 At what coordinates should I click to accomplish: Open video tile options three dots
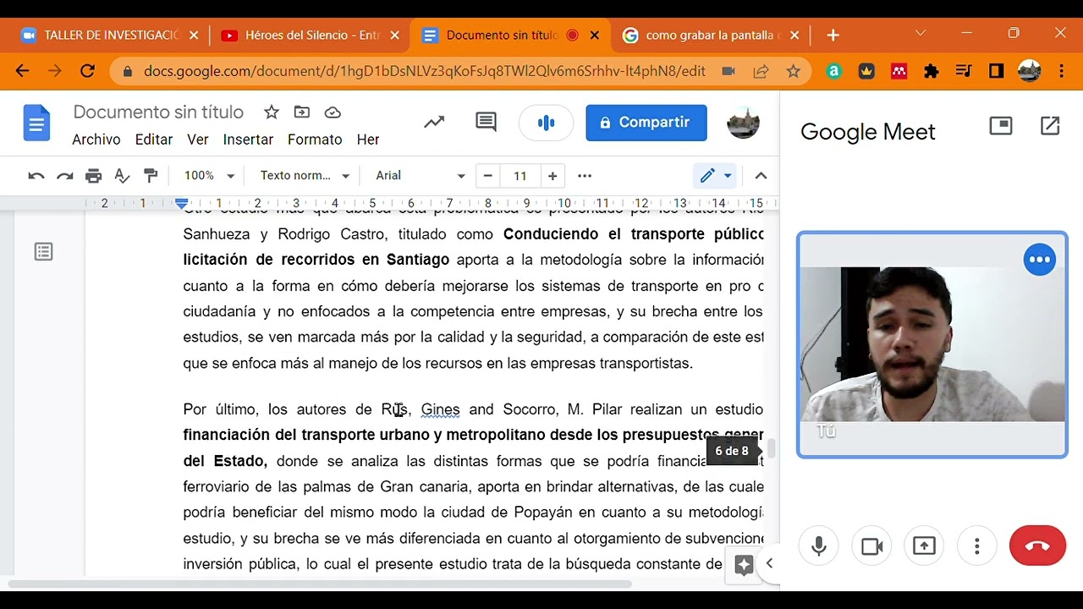1040,260
